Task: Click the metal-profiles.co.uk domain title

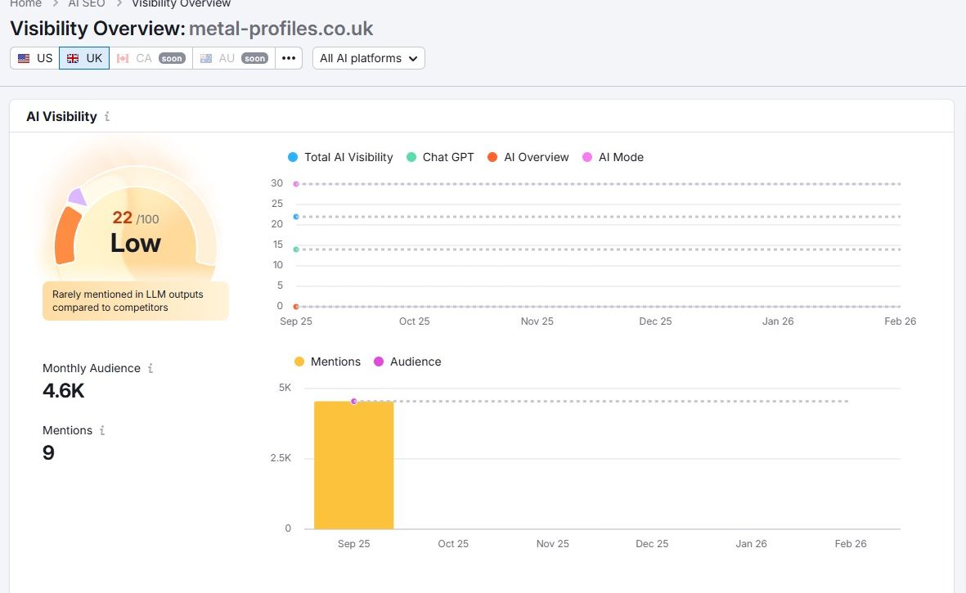Action: pos(281,29)
